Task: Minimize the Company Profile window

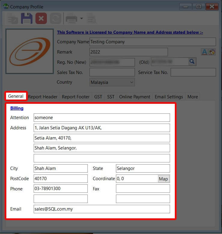Action: [x=185, y=7]
